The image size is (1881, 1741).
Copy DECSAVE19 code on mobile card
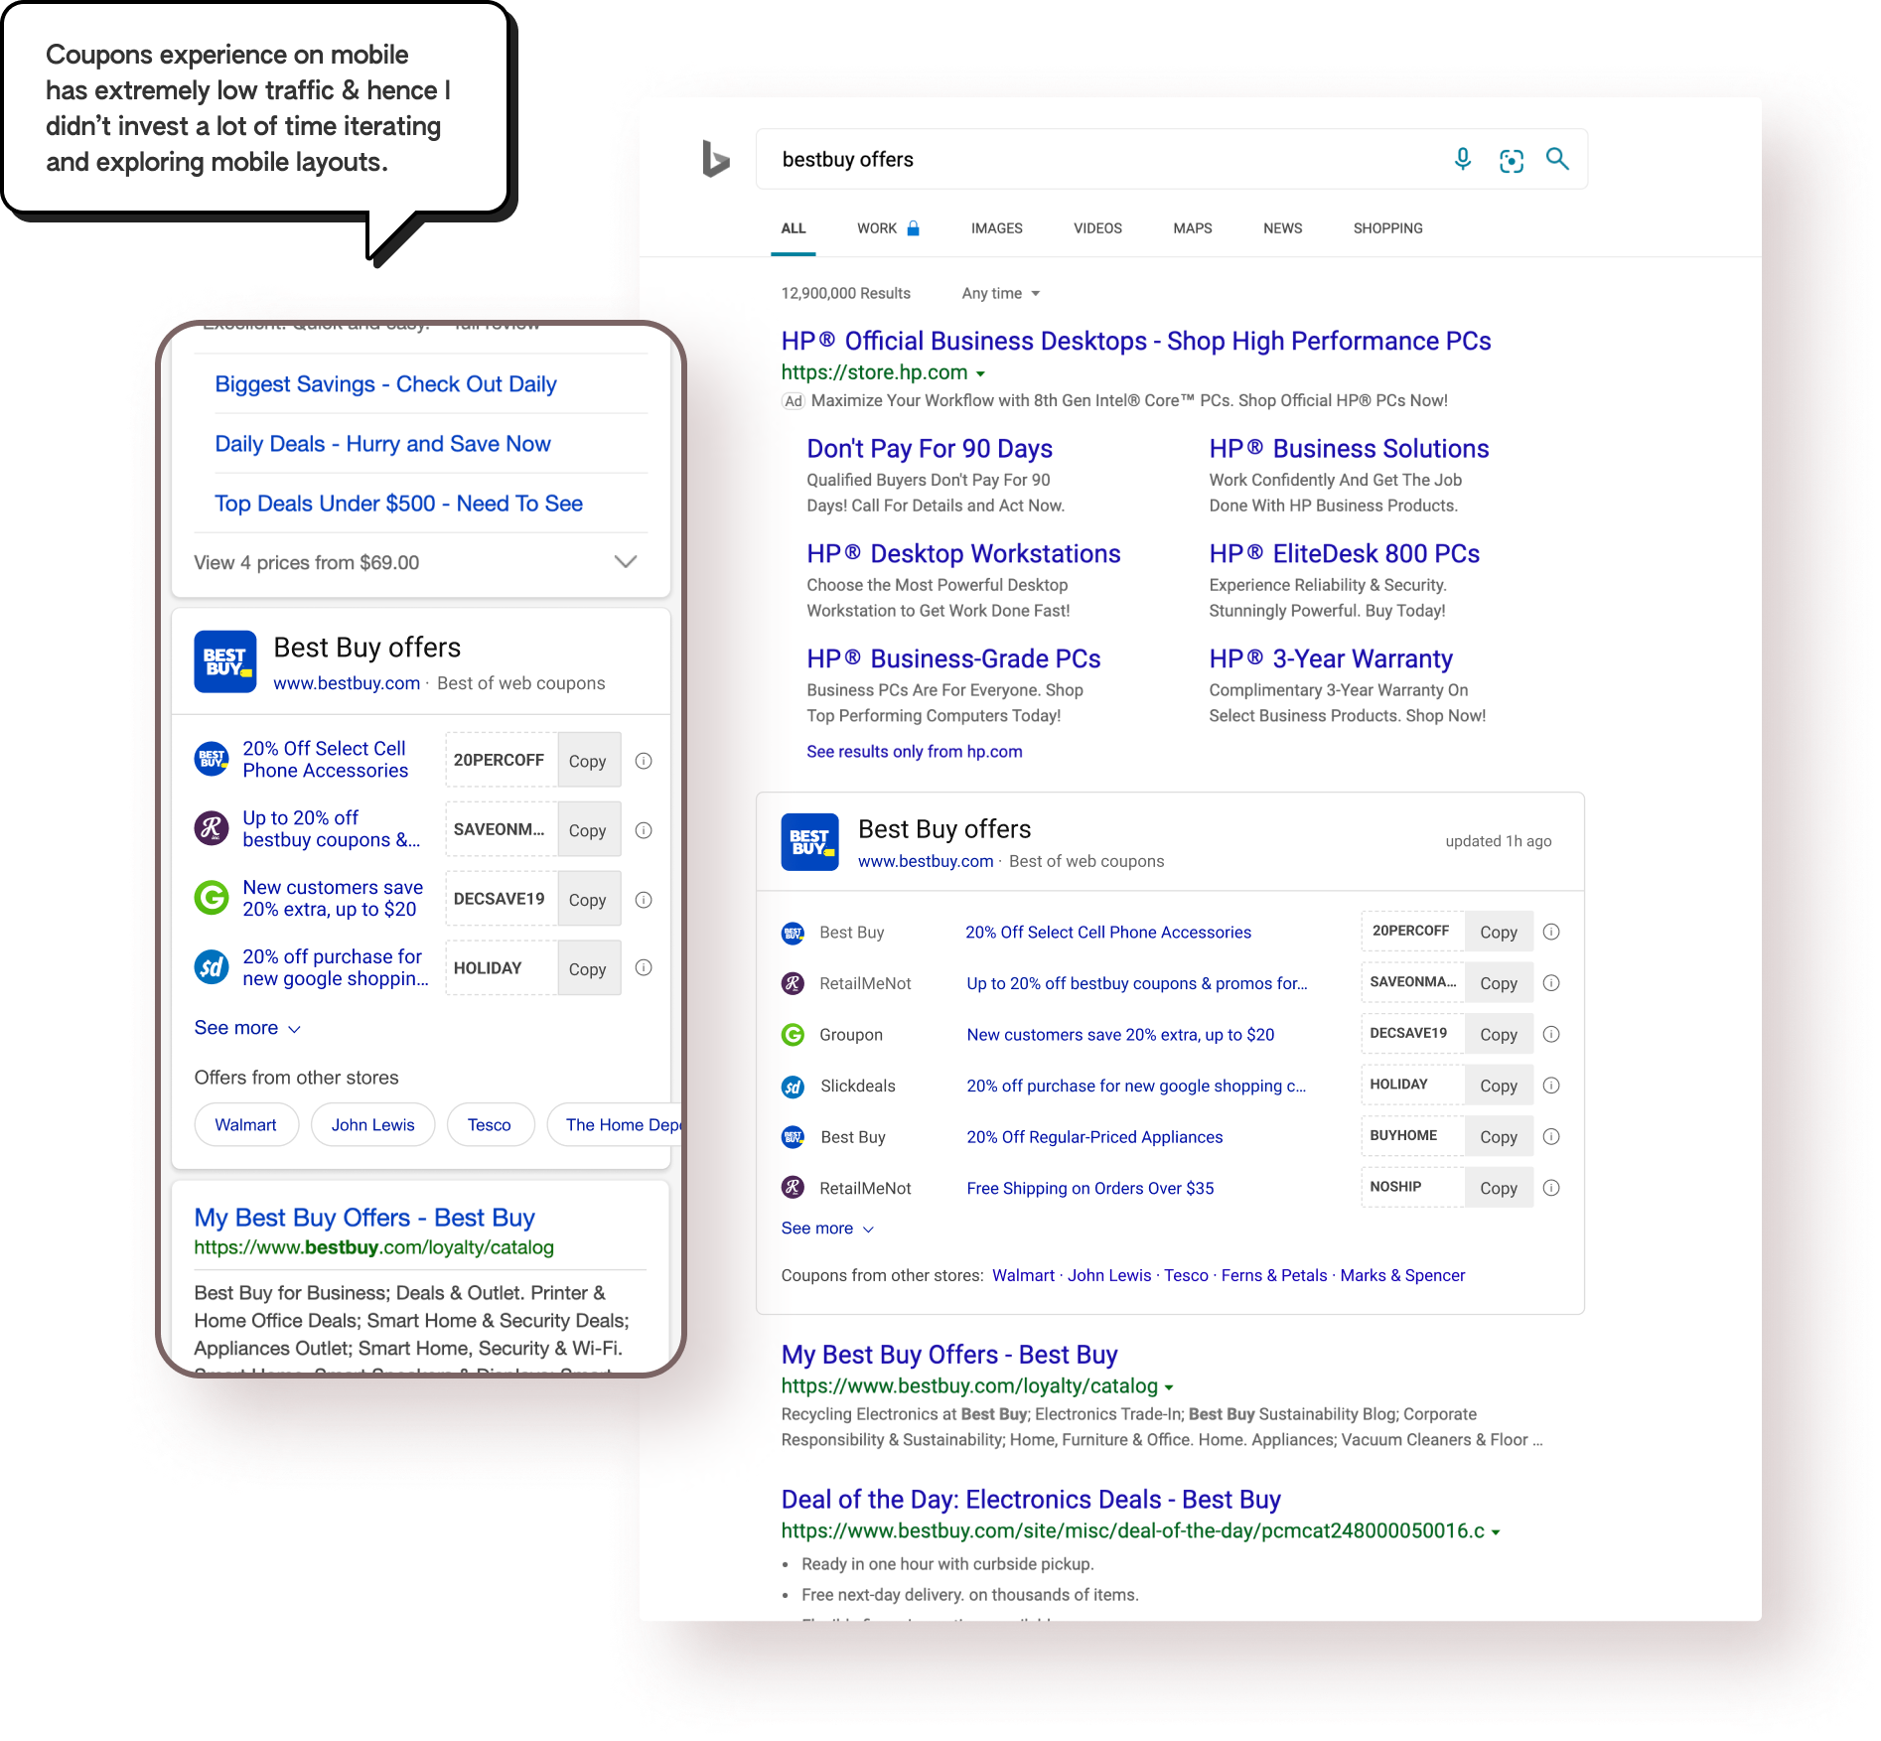click(587, 900)
